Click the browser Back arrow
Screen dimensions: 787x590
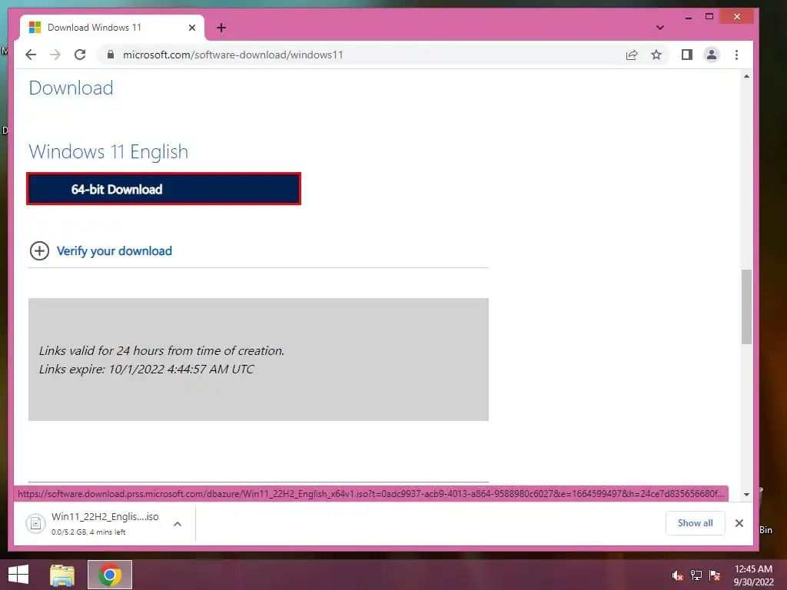pyautogui.click(x=31, y=55)
